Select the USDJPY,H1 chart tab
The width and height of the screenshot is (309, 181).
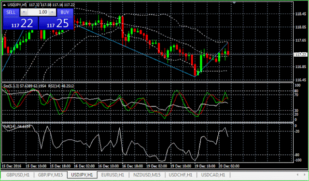coord(82,175)
